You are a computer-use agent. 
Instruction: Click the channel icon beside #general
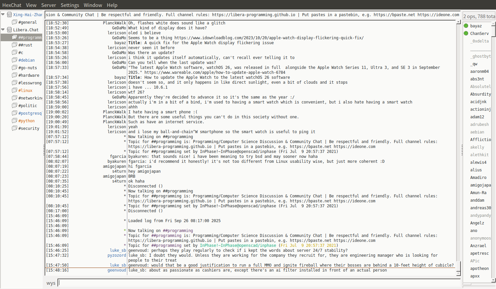15,22
